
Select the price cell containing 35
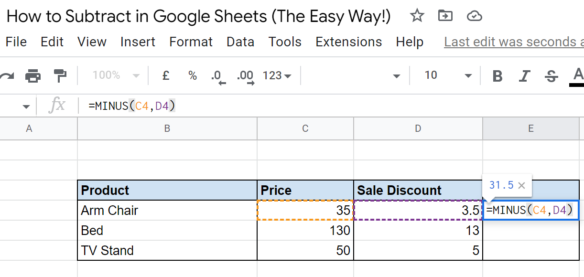tap(305, 210)
